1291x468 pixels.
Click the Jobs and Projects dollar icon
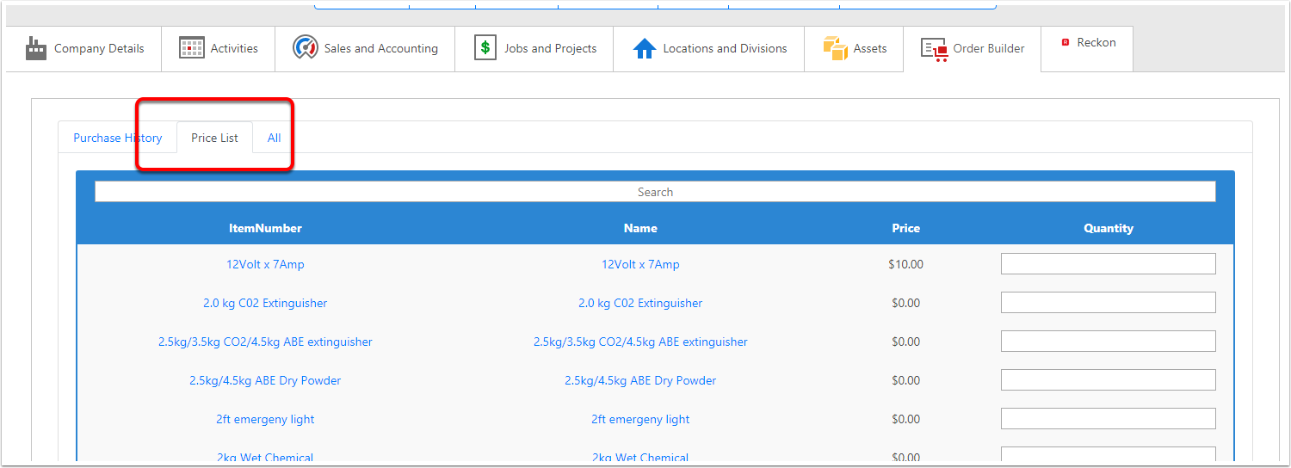[485, 48]
